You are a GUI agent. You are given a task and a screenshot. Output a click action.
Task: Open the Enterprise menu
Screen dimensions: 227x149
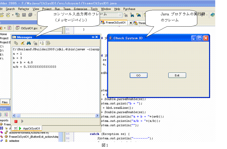(80, 9)
